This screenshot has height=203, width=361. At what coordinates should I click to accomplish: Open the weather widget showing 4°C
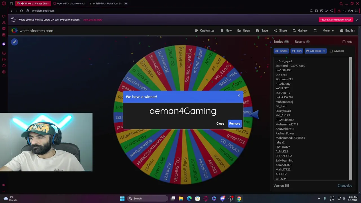(x=11, y=198)
